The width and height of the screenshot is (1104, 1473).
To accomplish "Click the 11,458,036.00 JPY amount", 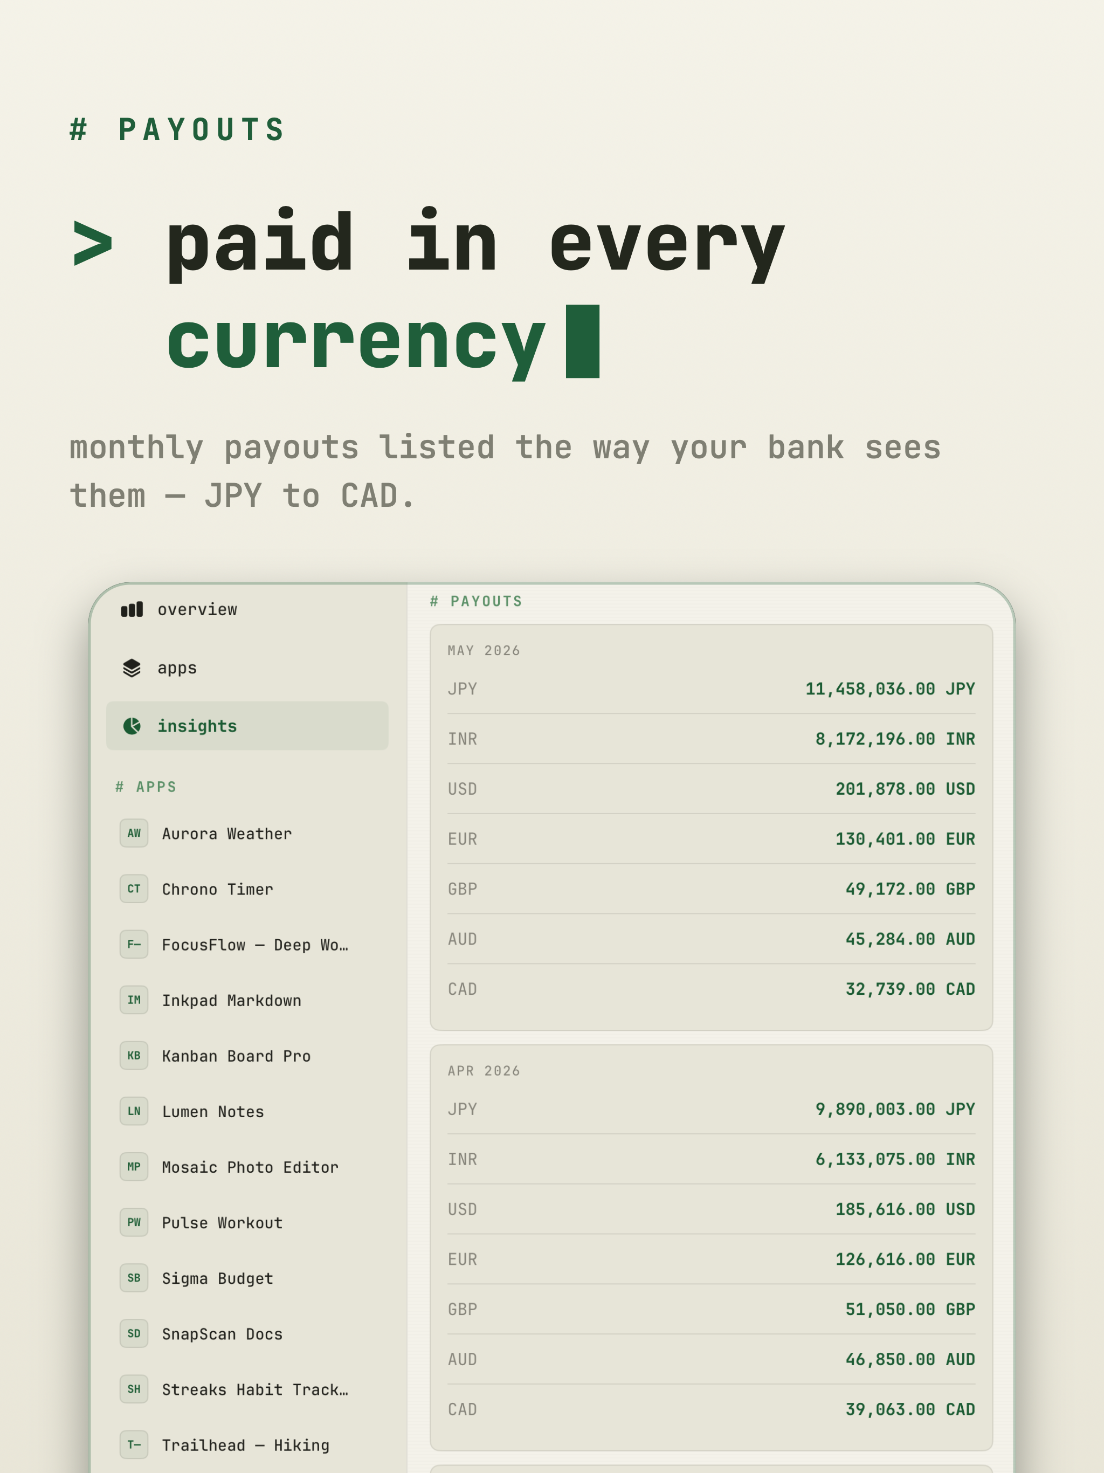I will (890, 689).
